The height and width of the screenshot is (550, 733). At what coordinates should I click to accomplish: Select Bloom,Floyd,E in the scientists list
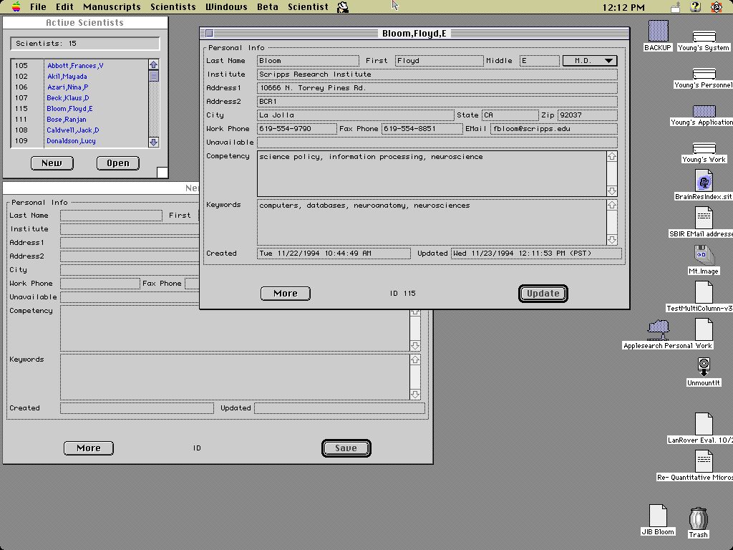pyautogui.click(x=69, y=109)
